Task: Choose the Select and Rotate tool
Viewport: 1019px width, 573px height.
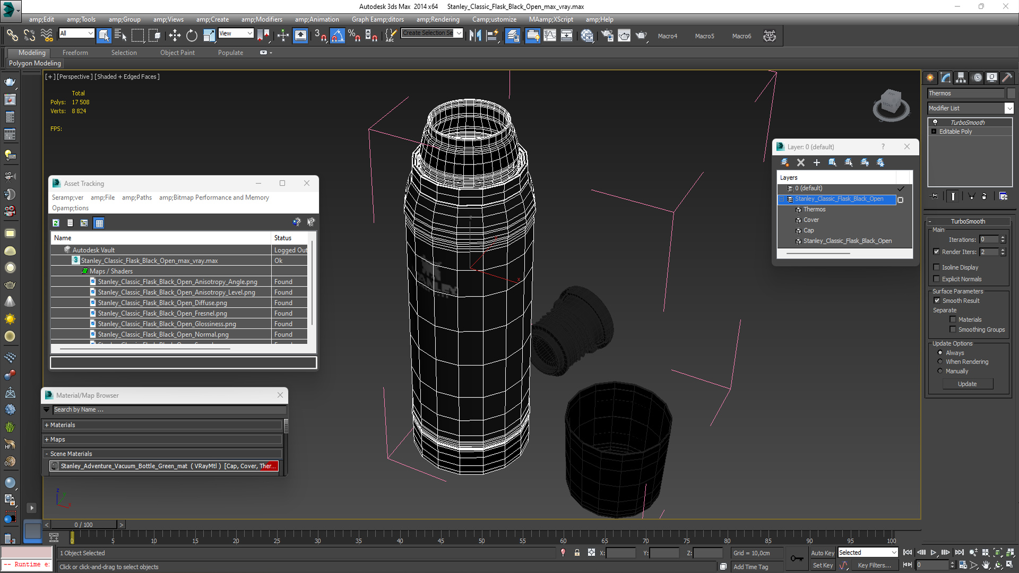Action: click(192, 36)
